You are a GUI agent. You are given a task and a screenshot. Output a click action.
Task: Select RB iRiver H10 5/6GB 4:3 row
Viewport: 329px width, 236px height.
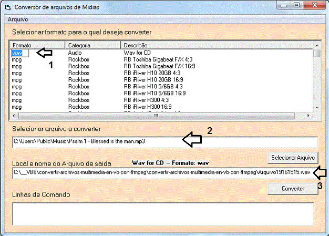tap(161, 87)
